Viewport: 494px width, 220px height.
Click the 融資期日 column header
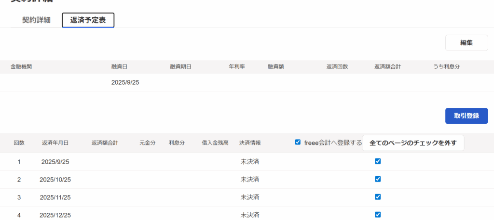[x=181, y=66]
